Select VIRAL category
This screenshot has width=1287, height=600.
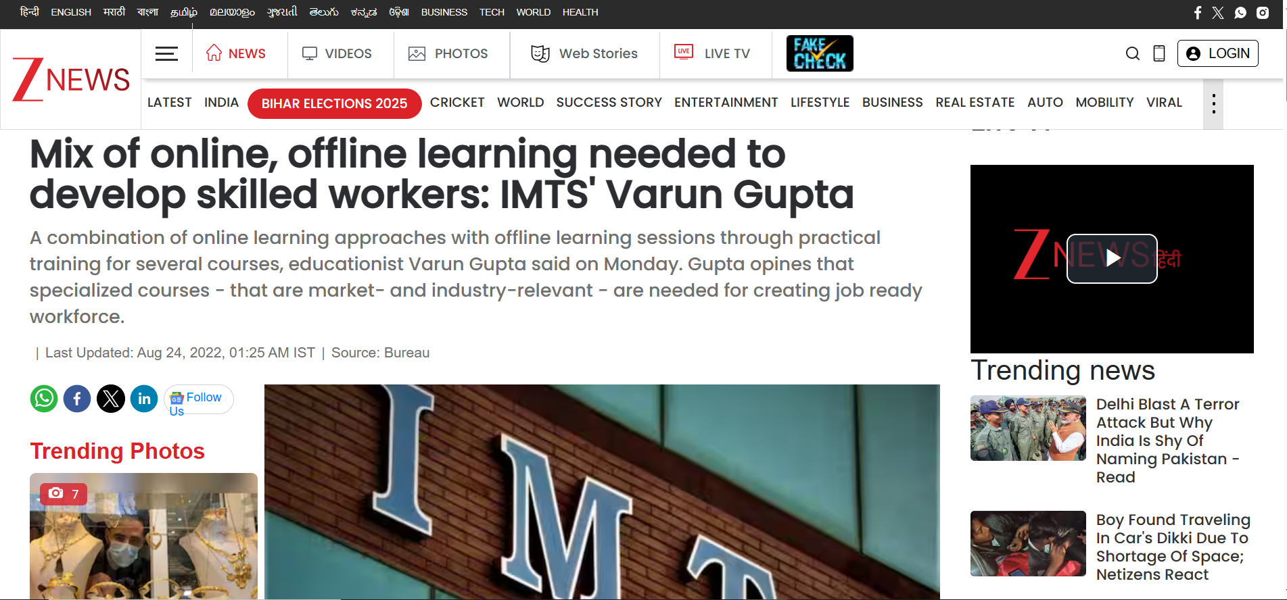point(1164,102)
